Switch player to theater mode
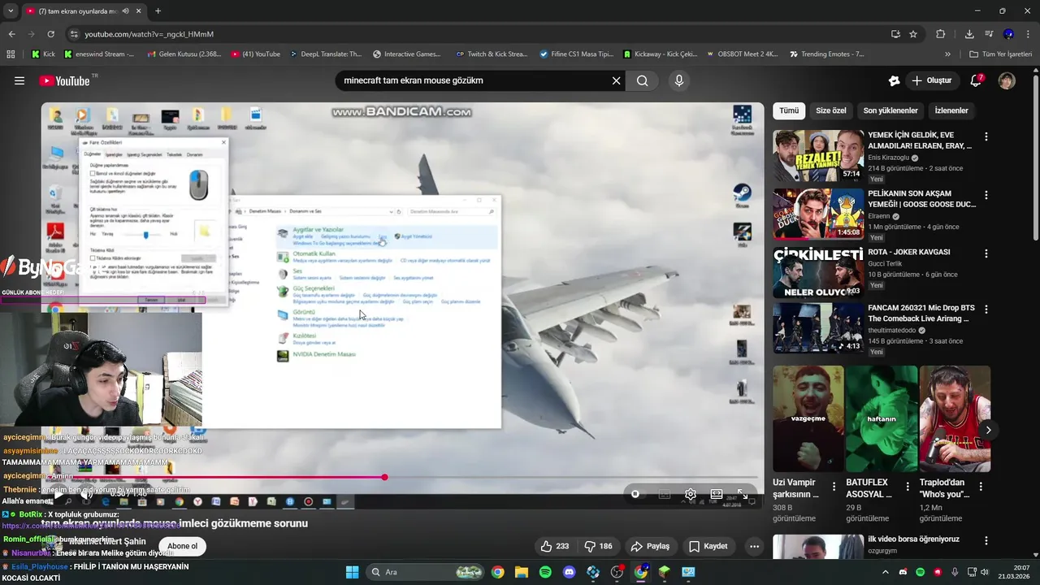 717,494
